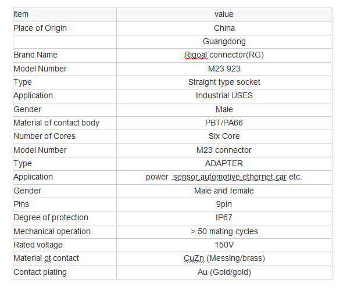Viewport: 347px width, 294px height.
Task: Select the 'M23 923' model value
Action: coord(224,69)
